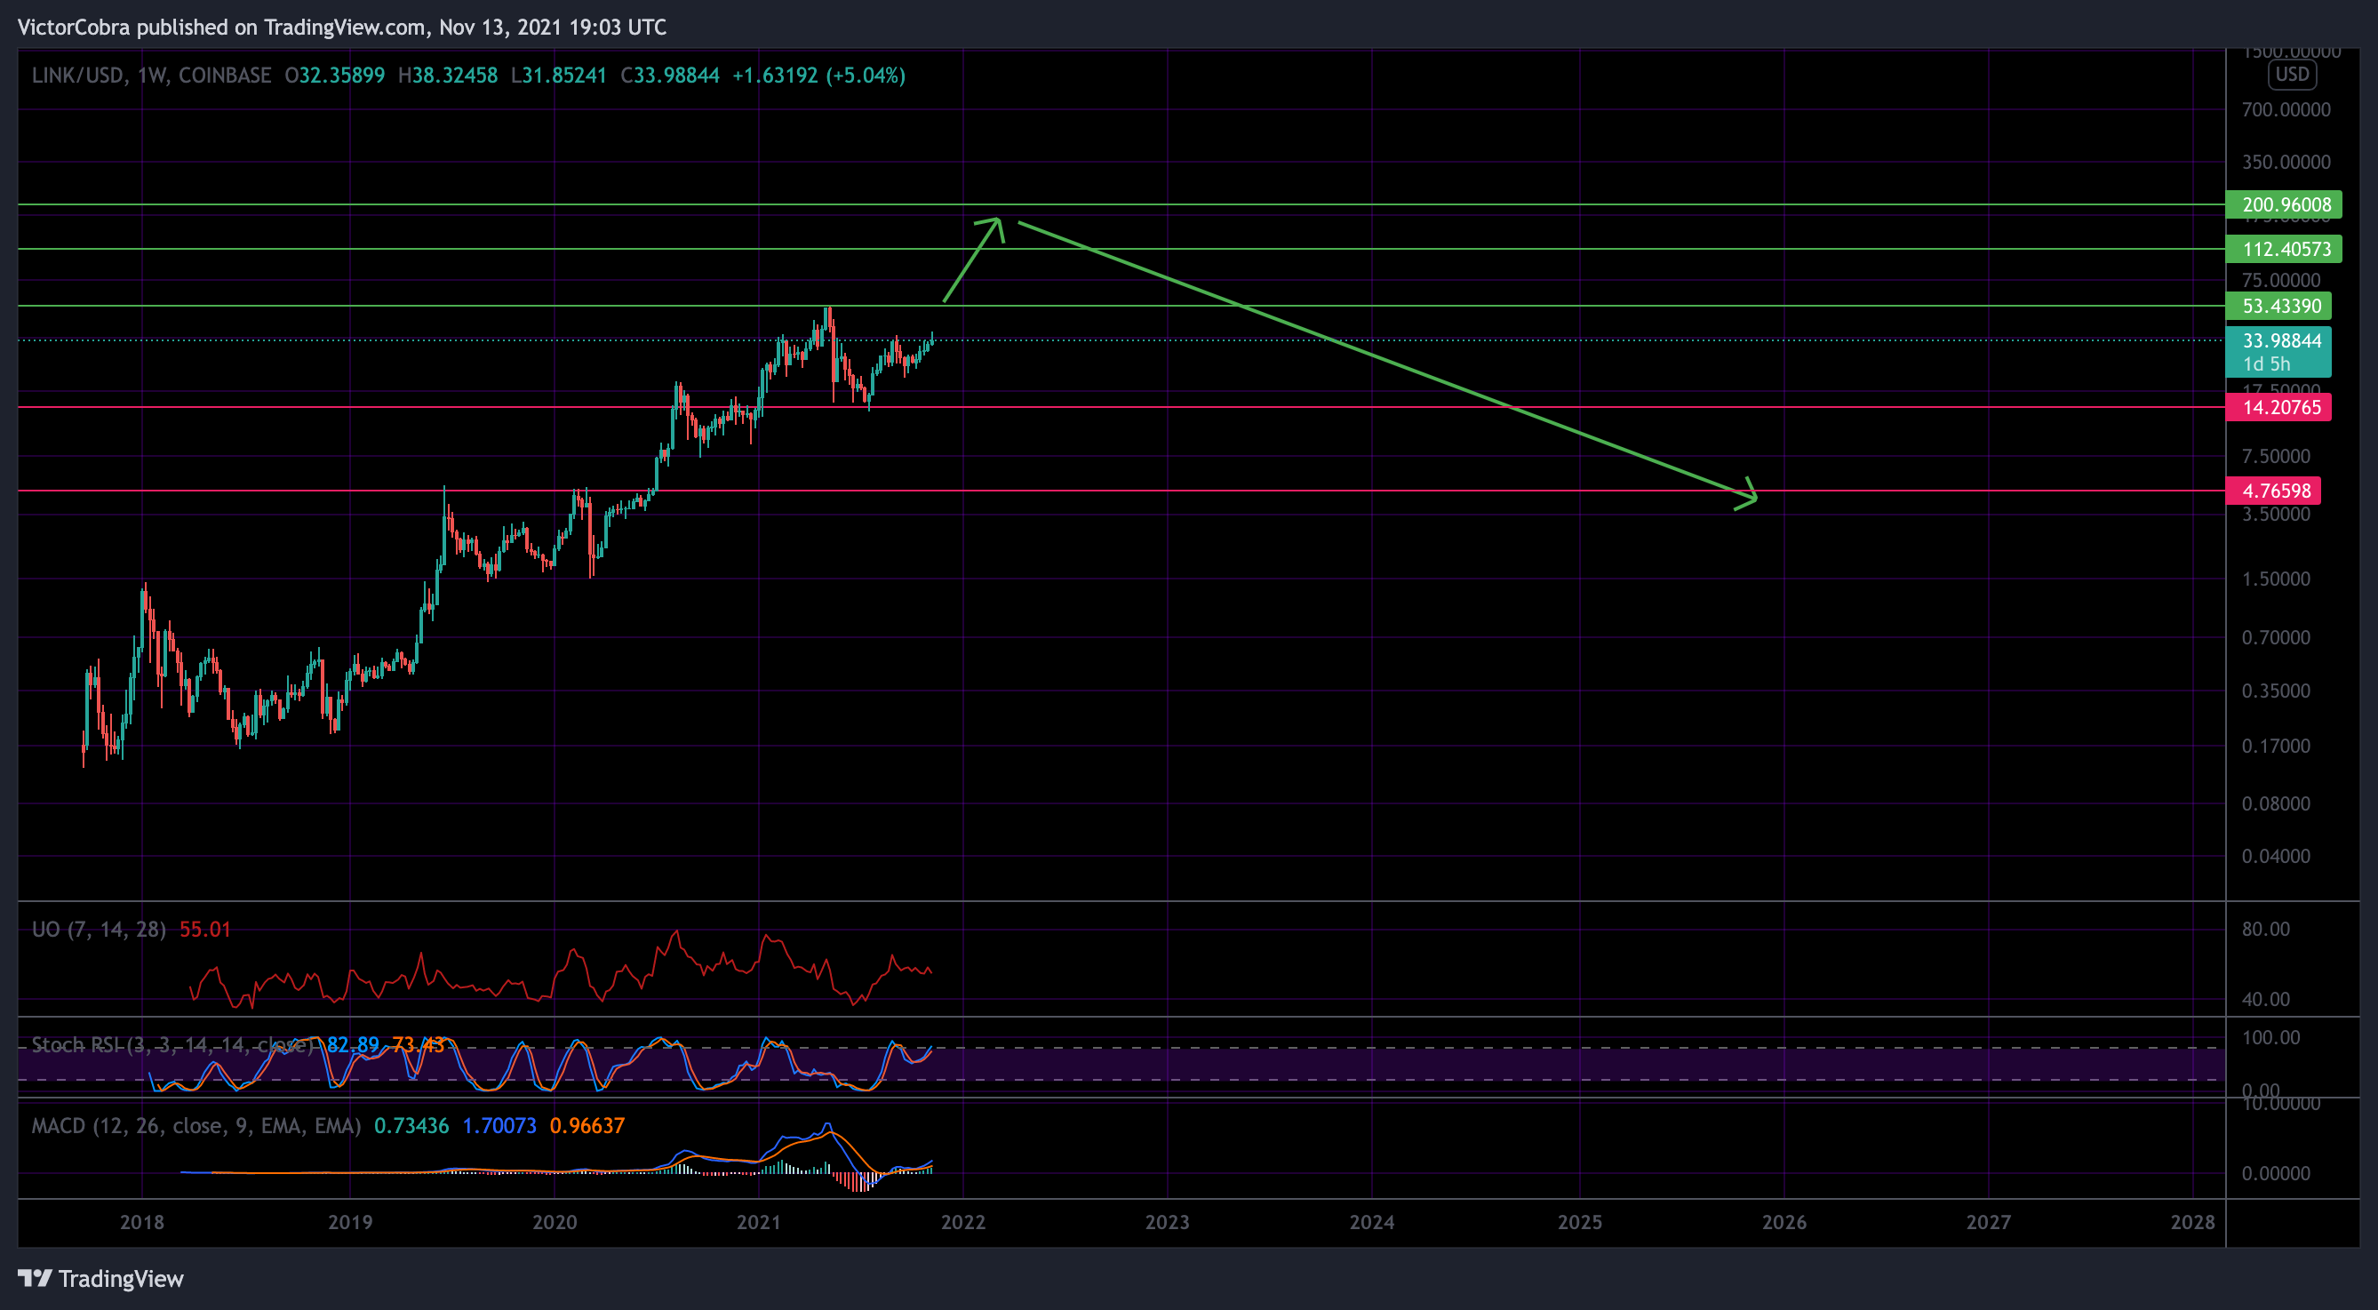Click the 700.00000 price axis tick
The image size is (2378, 1310).
(2286, 110)
